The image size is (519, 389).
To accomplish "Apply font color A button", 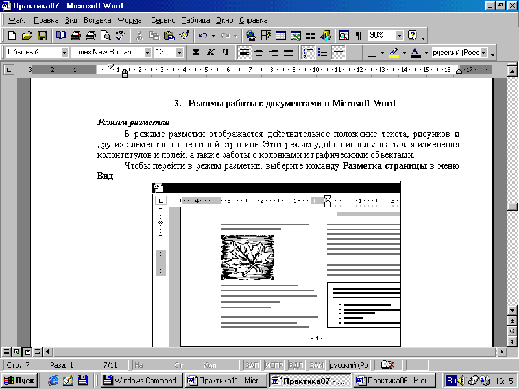I will tap(416, 53).
